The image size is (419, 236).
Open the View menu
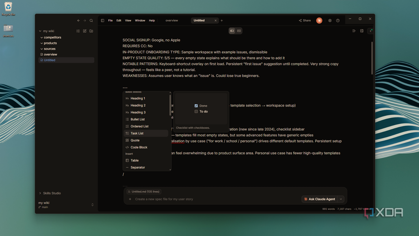tap(128, 21)
